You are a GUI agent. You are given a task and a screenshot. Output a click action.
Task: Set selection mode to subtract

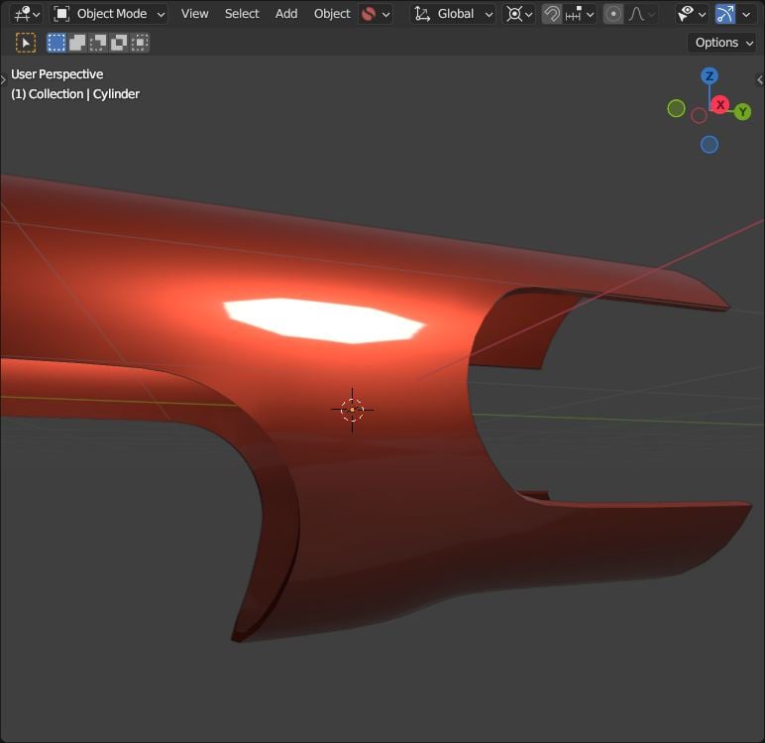(x=98, y=43)
